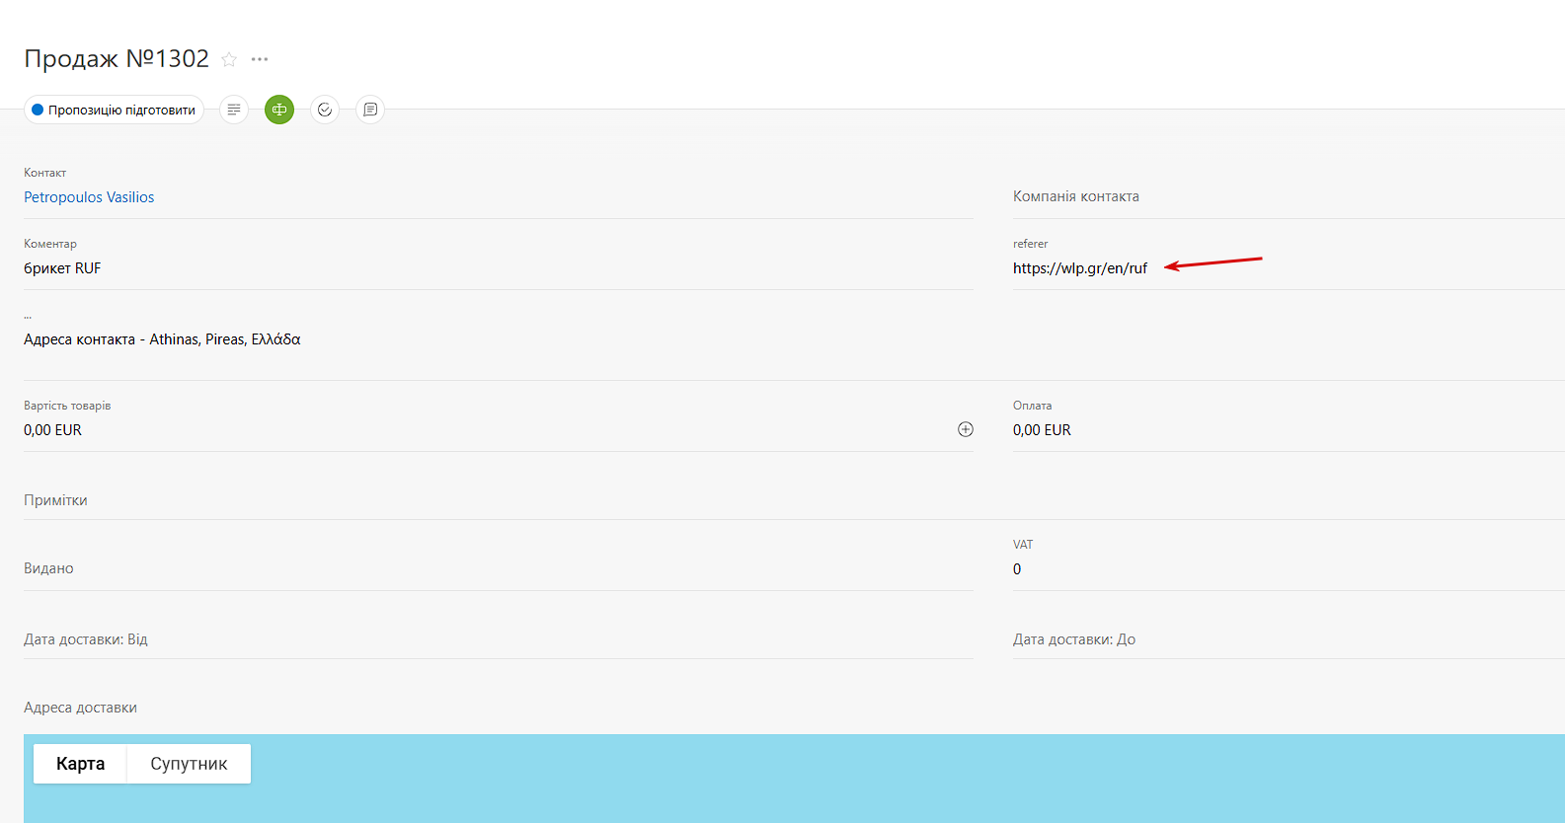Open the tasks checkmark circle icon
Viewport: 1565px width, 823px height.
click(325, 110)
